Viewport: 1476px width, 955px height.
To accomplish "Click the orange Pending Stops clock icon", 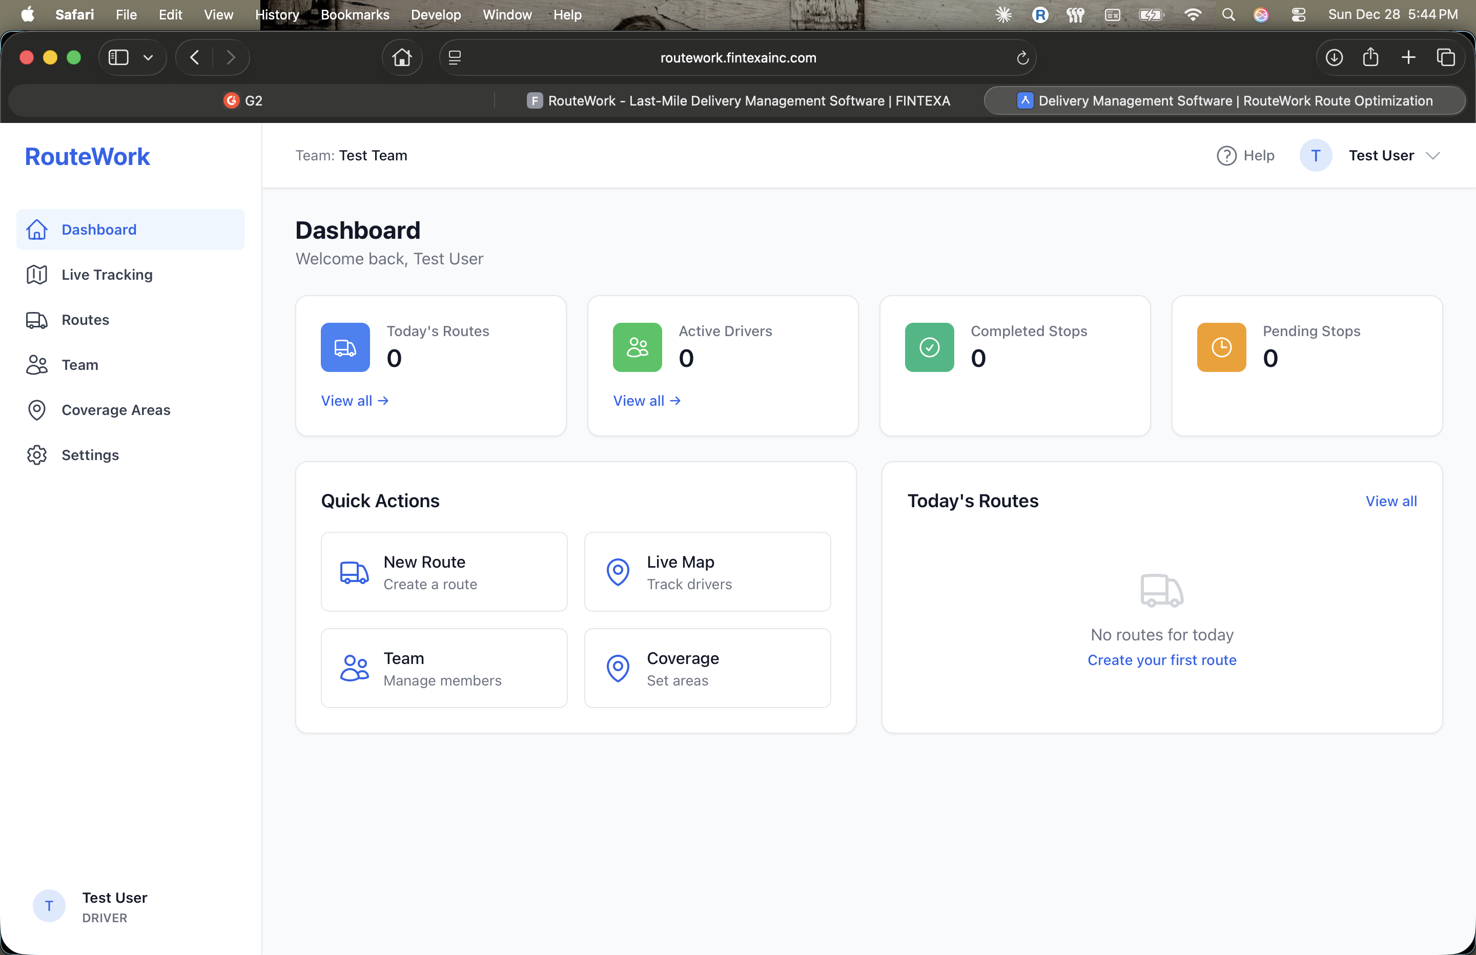I will 1220,347.
